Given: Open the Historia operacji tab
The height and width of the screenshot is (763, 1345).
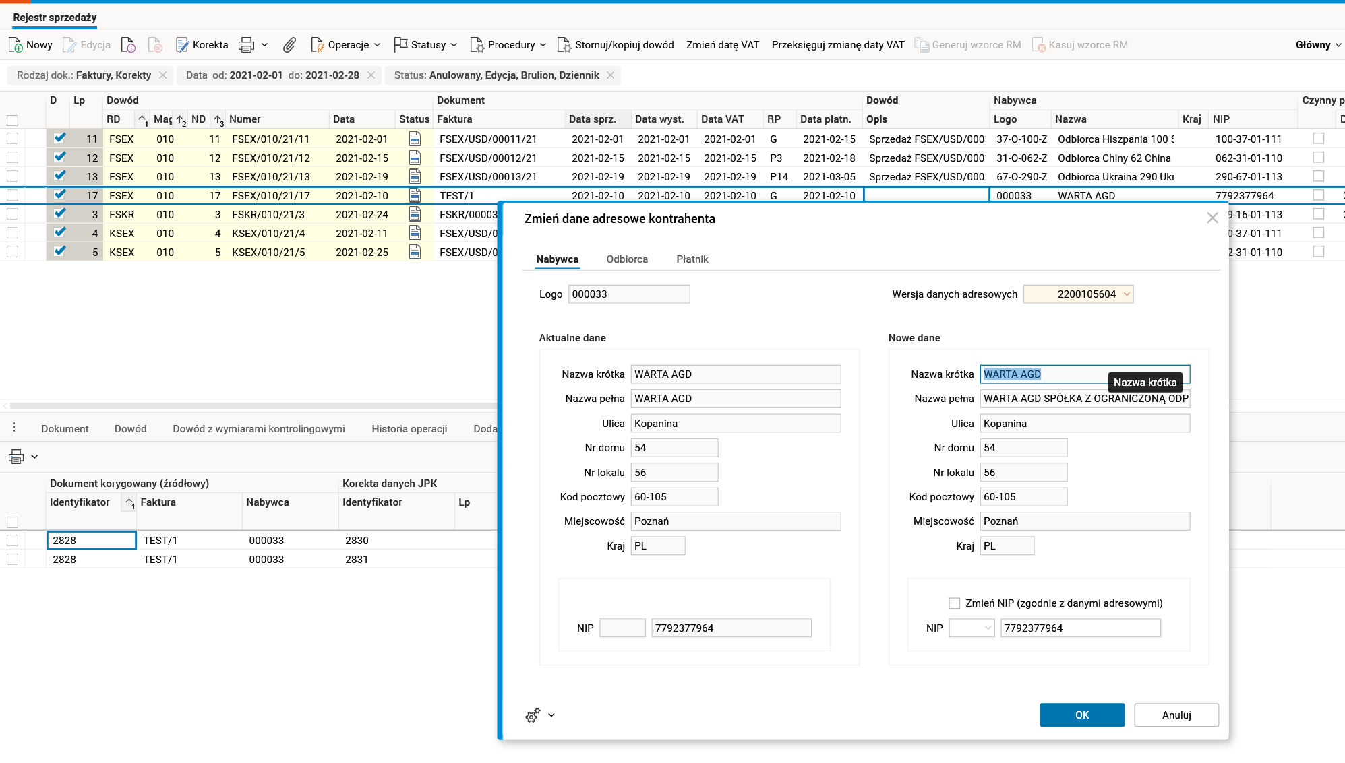Looking at the screenshot, I should click(x=409, y=429).
